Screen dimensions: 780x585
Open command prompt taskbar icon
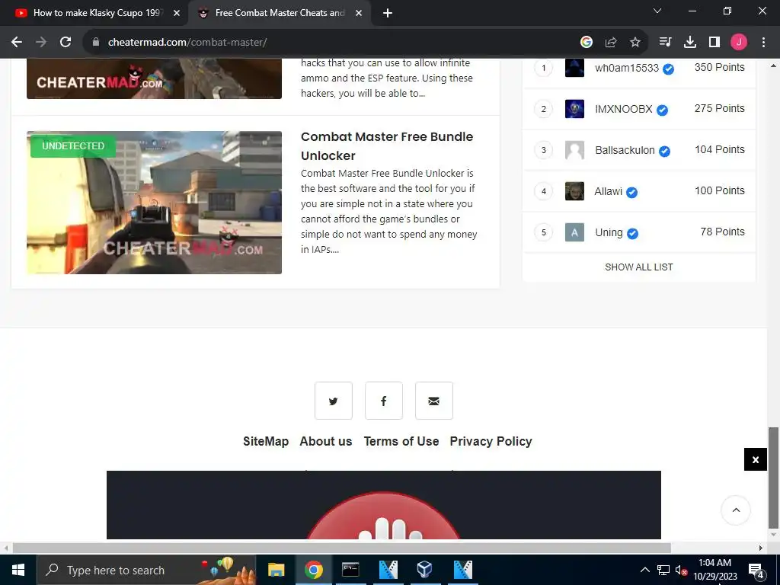(x=350, y=570)
